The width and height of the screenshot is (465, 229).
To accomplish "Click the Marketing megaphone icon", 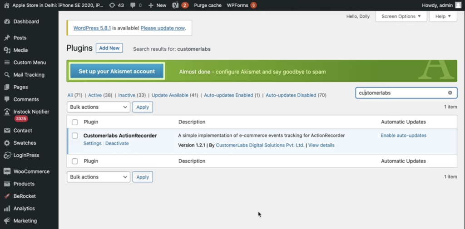I will [7, 221].
